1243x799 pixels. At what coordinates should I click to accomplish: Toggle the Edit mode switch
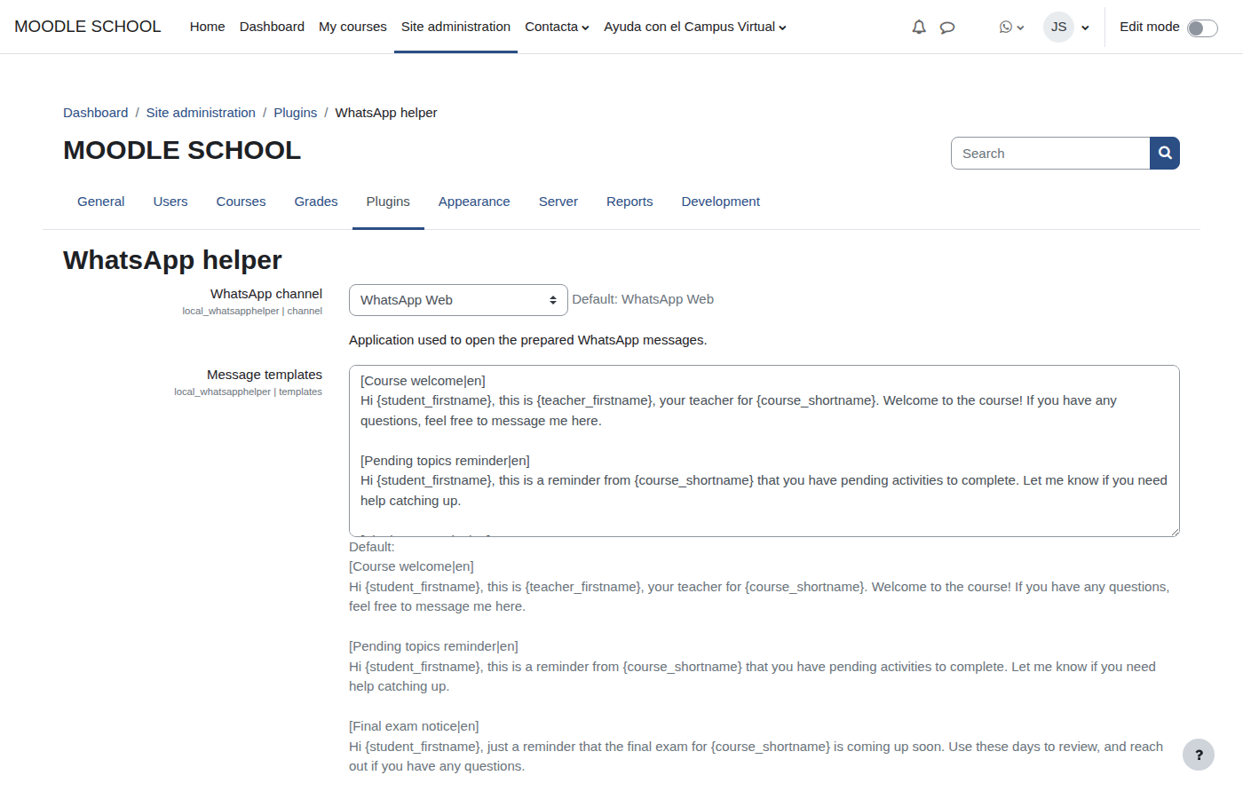click(x=1202, y=28)
